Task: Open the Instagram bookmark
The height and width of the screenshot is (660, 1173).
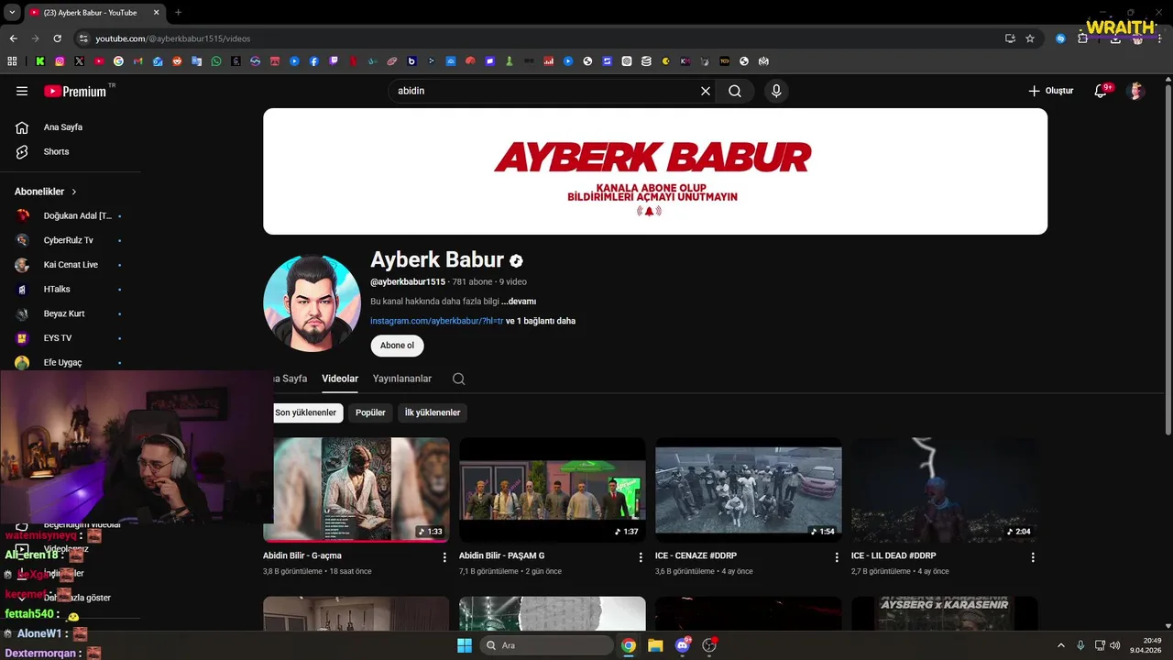Action: tap(60, 61)
